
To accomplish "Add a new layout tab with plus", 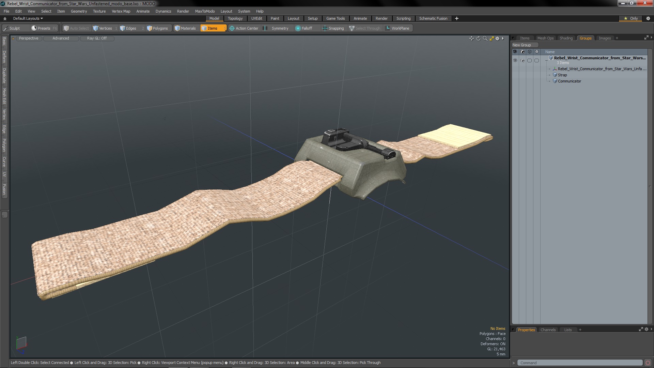I will point(457,18).
